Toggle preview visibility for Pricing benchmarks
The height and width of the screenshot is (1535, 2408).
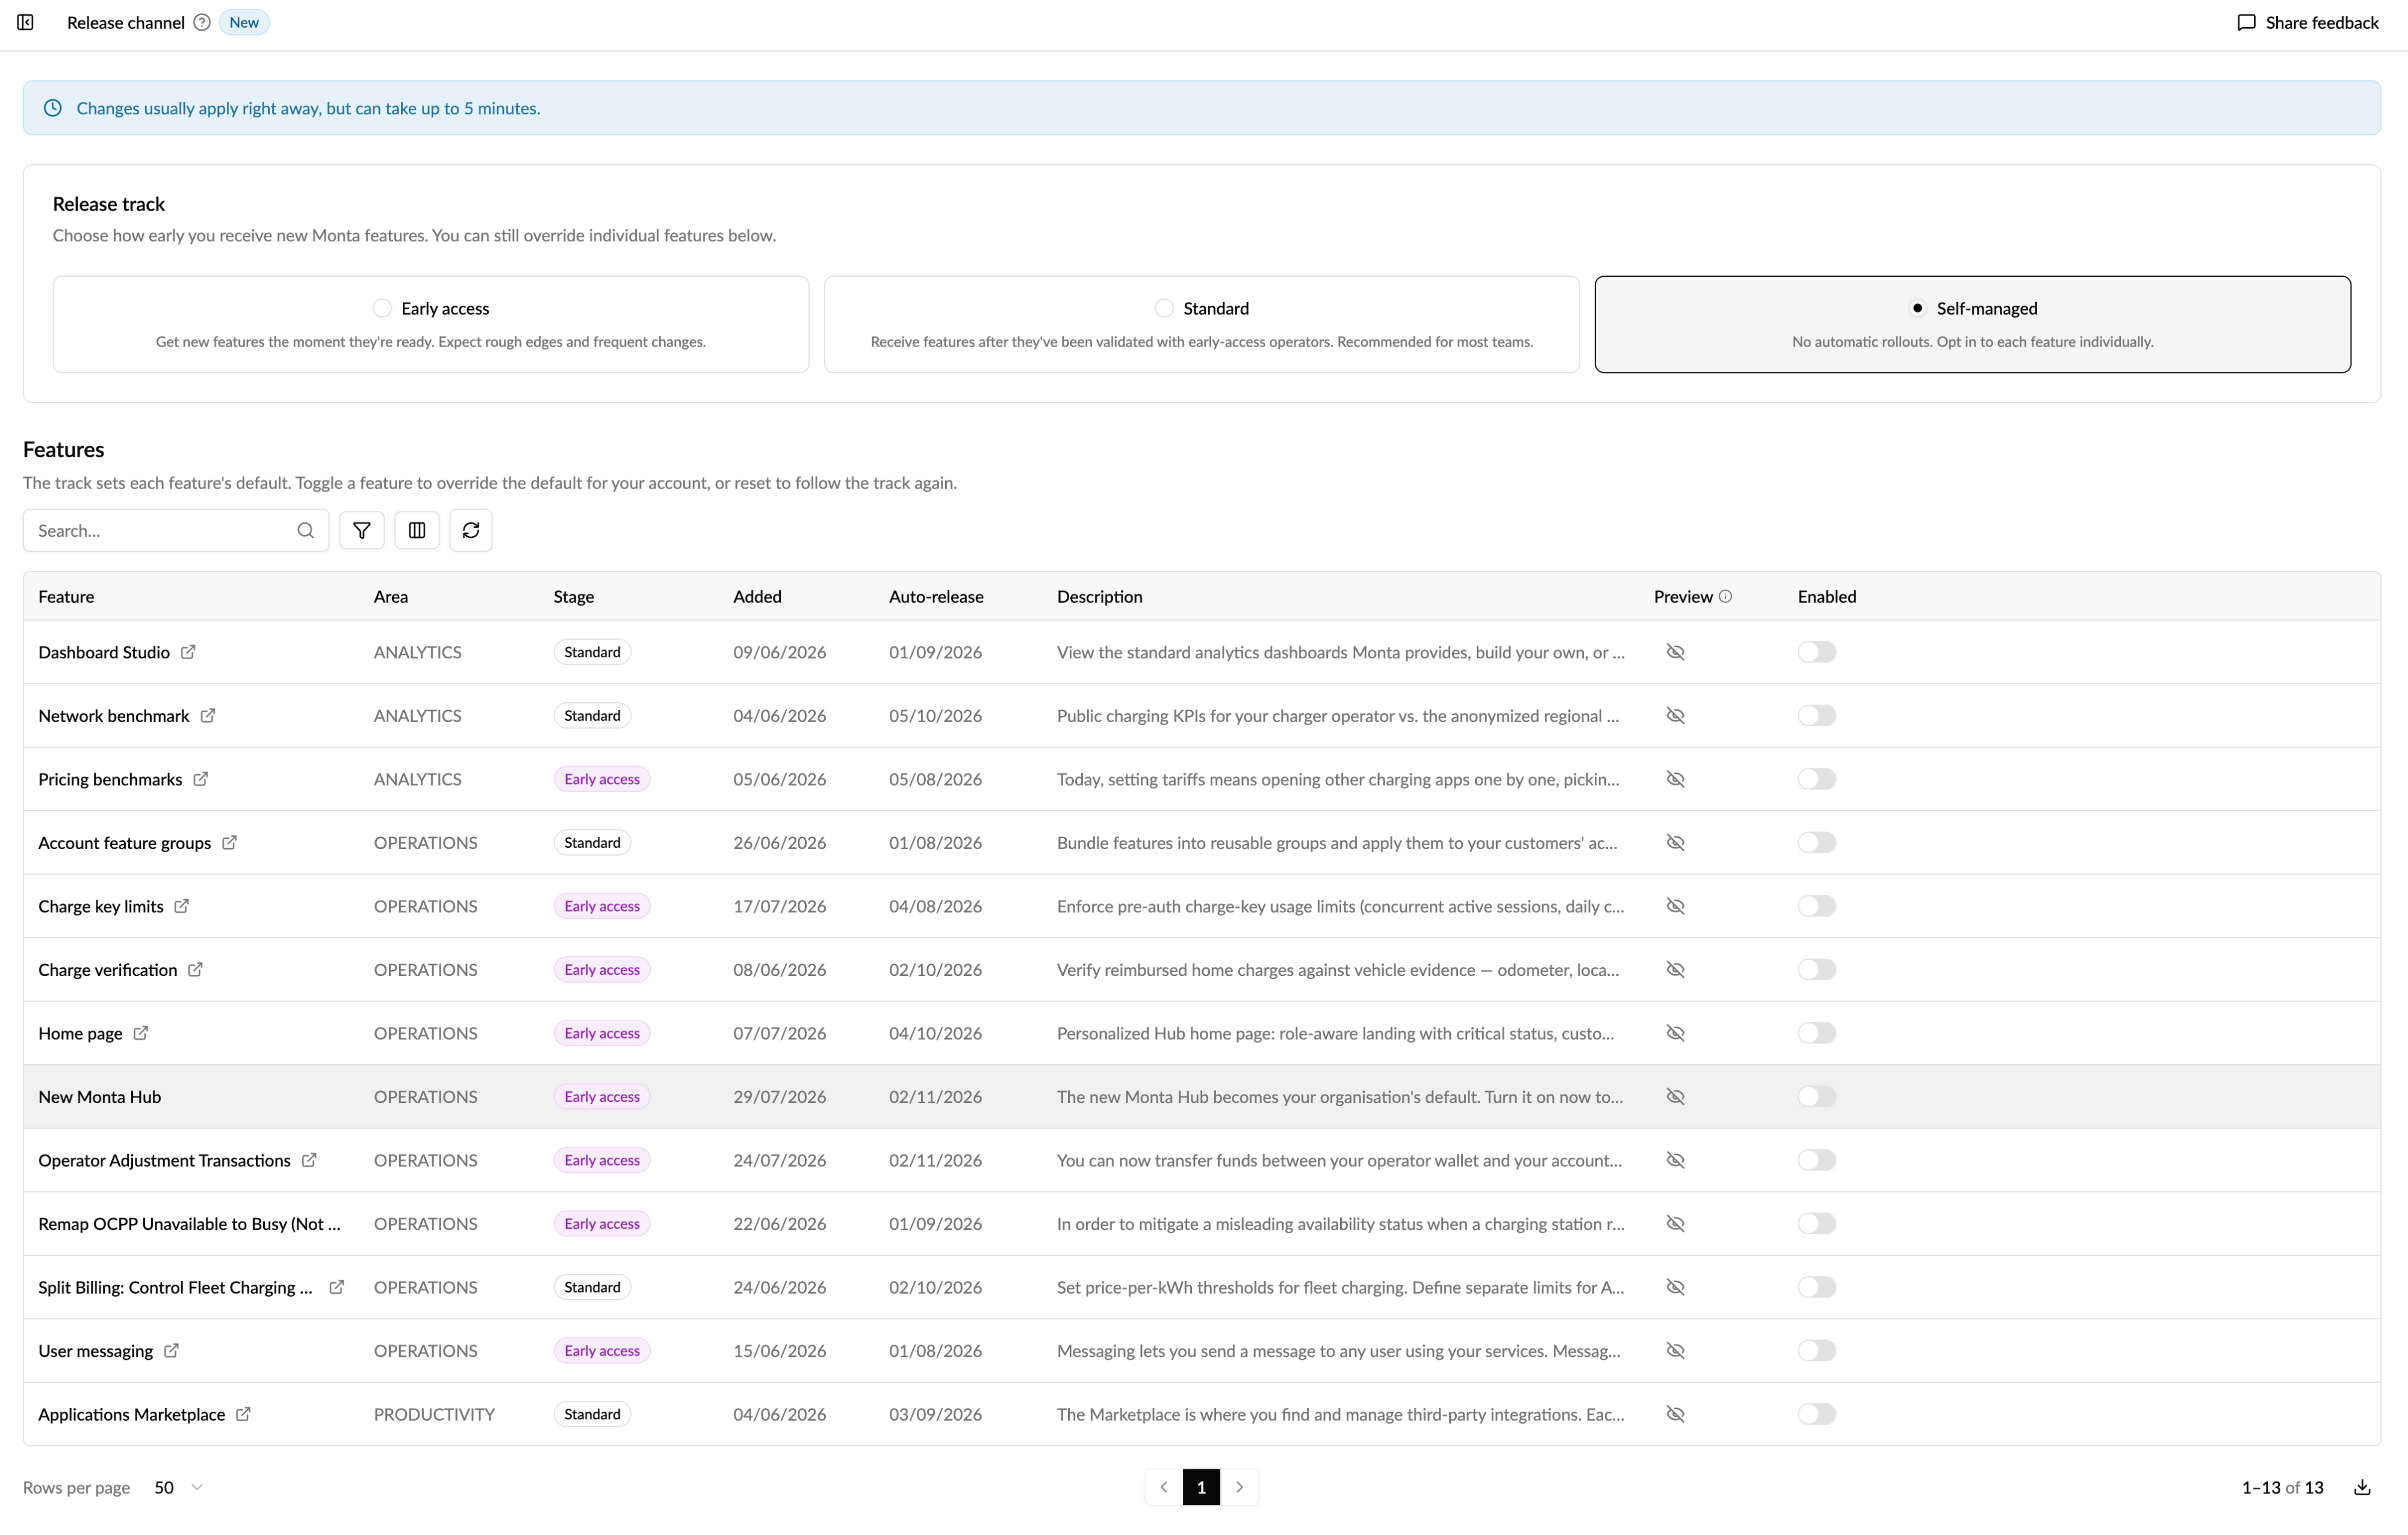[1676, 779]
